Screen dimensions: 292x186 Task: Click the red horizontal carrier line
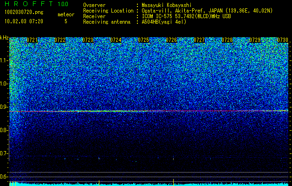pos(149,111)
